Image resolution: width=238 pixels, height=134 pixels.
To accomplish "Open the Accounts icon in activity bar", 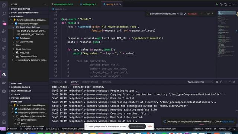I will [4, 114].
